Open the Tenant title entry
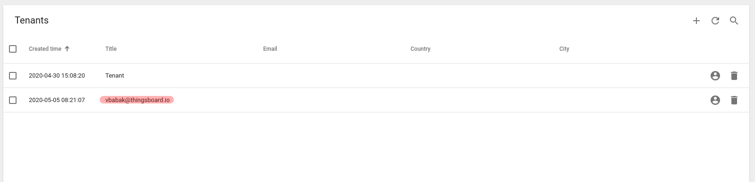Viewport: 755px width, 182px height. 115,76
